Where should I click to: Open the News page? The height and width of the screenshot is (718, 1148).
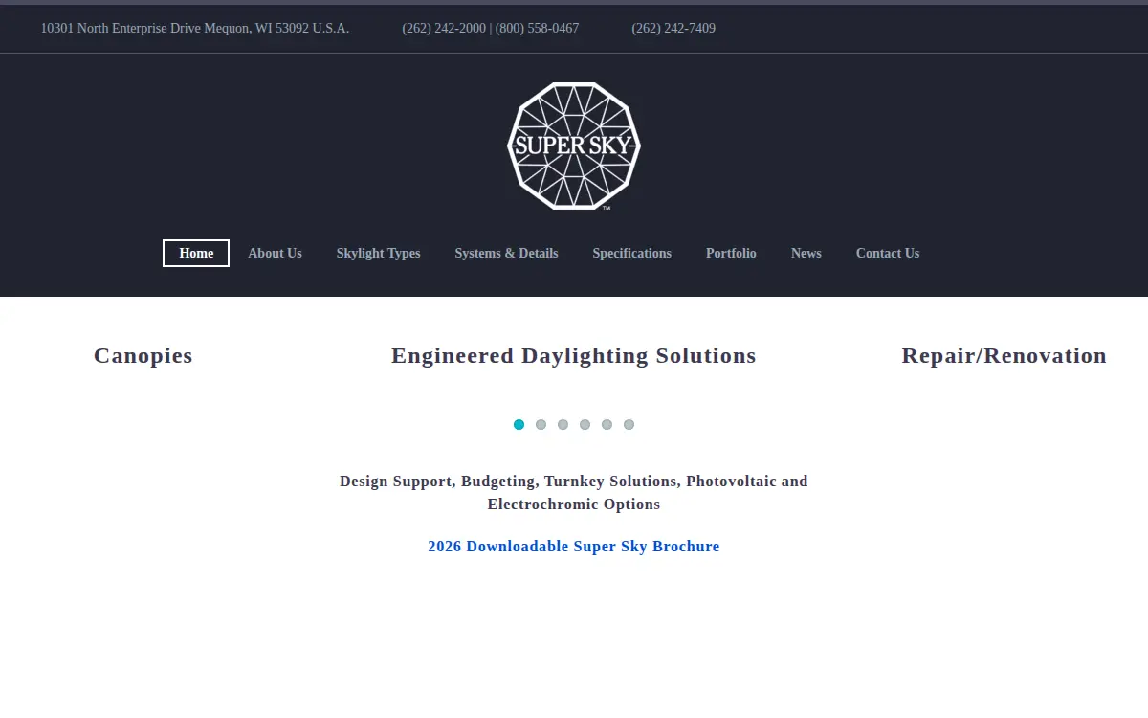pos(806,253)
